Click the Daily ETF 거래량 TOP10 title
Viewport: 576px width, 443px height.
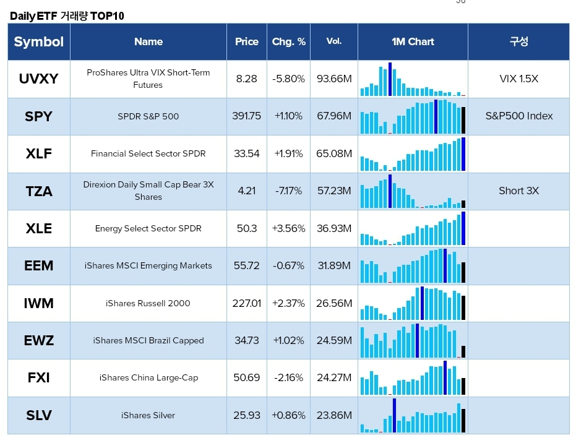67,16
